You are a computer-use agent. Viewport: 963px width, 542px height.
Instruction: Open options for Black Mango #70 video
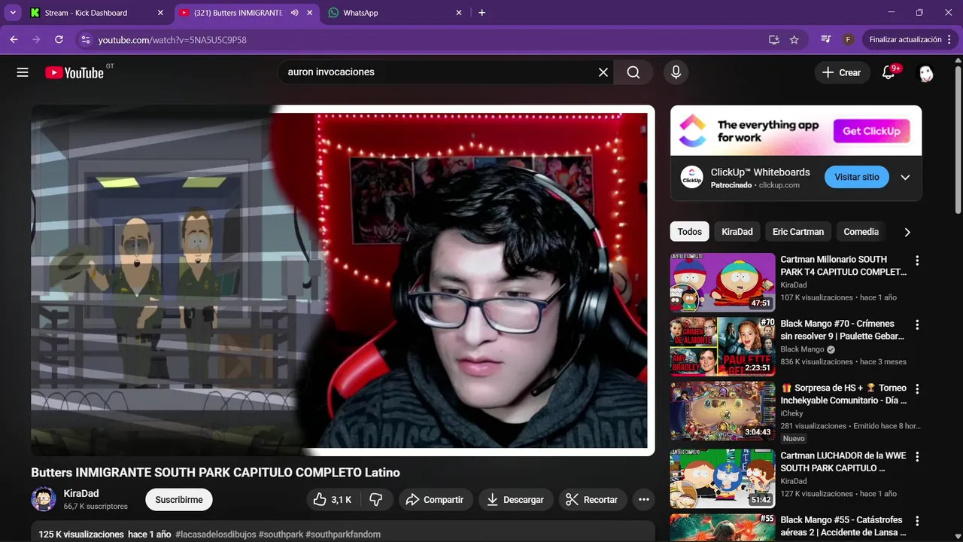917,325
